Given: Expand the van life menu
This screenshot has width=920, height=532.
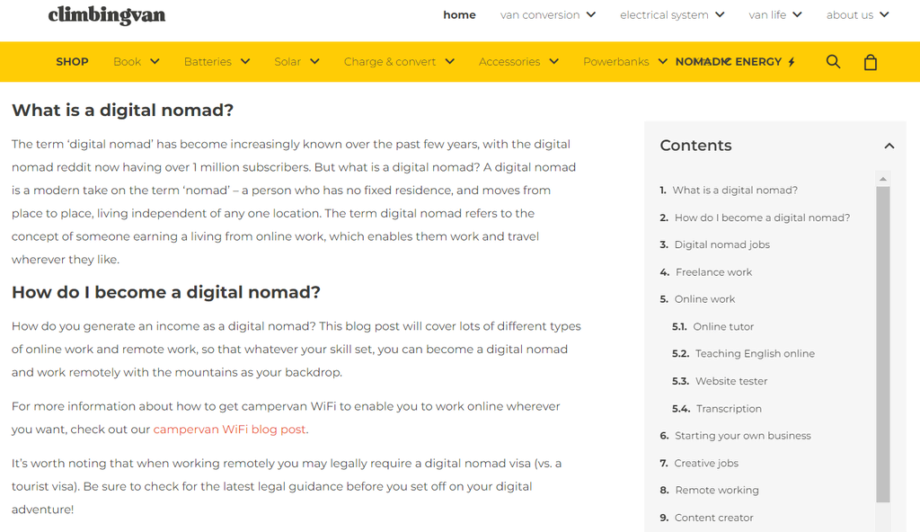Looking at the screenshot, I should tap(774, 14).
